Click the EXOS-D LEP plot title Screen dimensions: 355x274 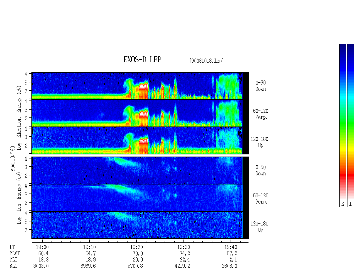[x=142, y=59]
